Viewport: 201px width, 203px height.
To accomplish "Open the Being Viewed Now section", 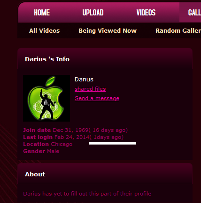I will tap(108, 30).
